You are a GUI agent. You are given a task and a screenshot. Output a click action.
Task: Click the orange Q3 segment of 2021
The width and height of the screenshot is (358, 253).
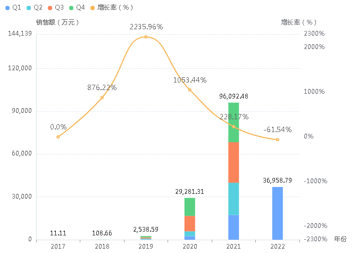click(x=234, y=162)
